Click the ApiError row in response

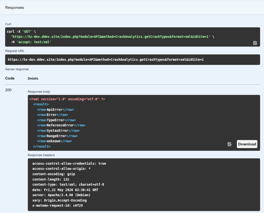click(x=55, y=109)
